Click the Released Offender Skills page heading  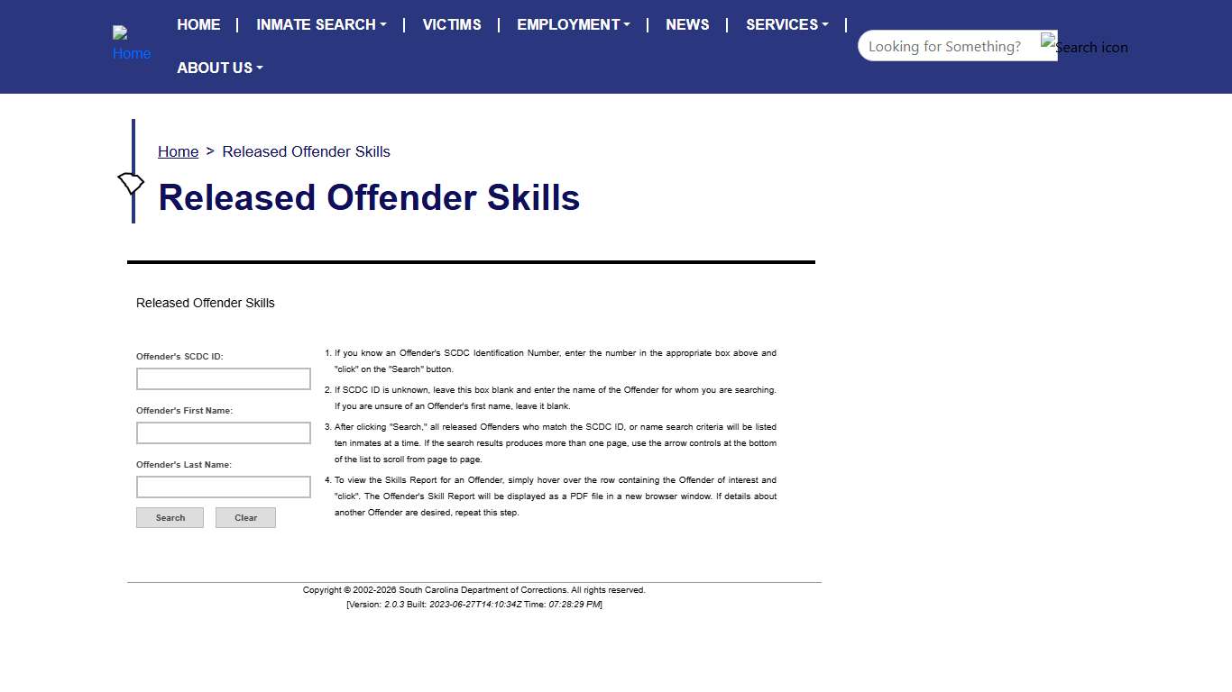coord(369,197)
